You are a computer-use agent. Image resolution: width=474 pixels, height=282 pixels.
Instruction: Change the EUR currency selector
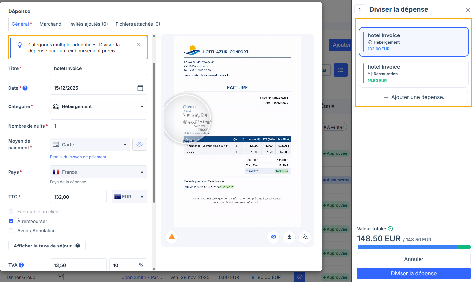(129, 196)
